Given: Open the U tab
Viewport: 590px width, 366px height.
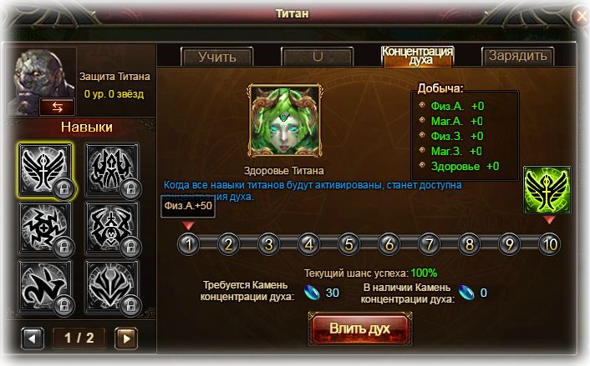Looking at the screenshot, I should click(318, 57).
